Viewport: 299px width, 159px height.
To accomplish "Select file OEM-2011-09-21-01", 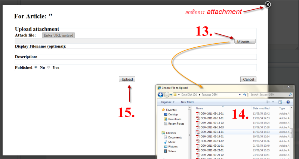I will 212,146.
